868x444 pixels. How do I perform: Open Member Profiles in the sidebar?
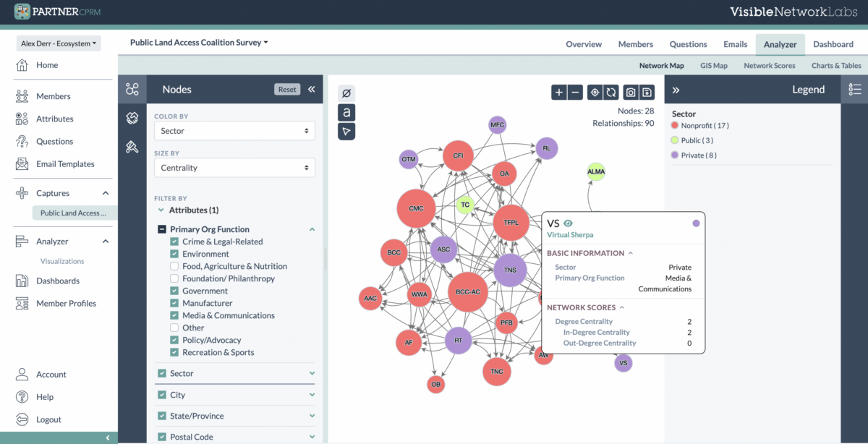tap(66, 304)
